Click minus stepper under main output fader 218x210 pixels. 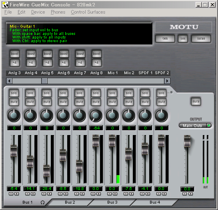coord(184,194)
